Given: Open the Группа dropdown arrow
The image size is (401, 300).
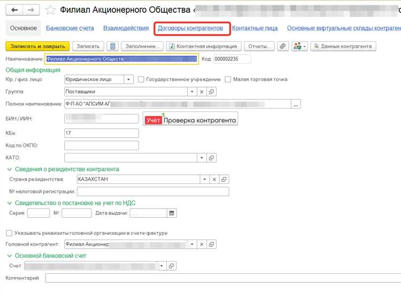Looking at the screenshot, I should (x=192, y=91).
